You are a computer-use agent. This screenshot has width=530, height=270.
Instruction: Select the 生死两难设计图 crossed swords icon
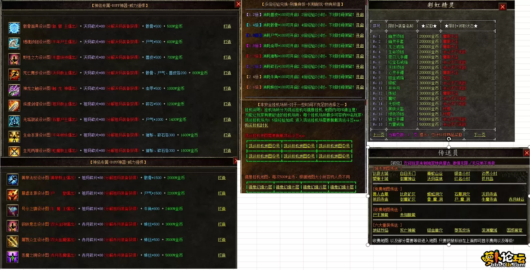pyautogui.click(x=14, y=151)
